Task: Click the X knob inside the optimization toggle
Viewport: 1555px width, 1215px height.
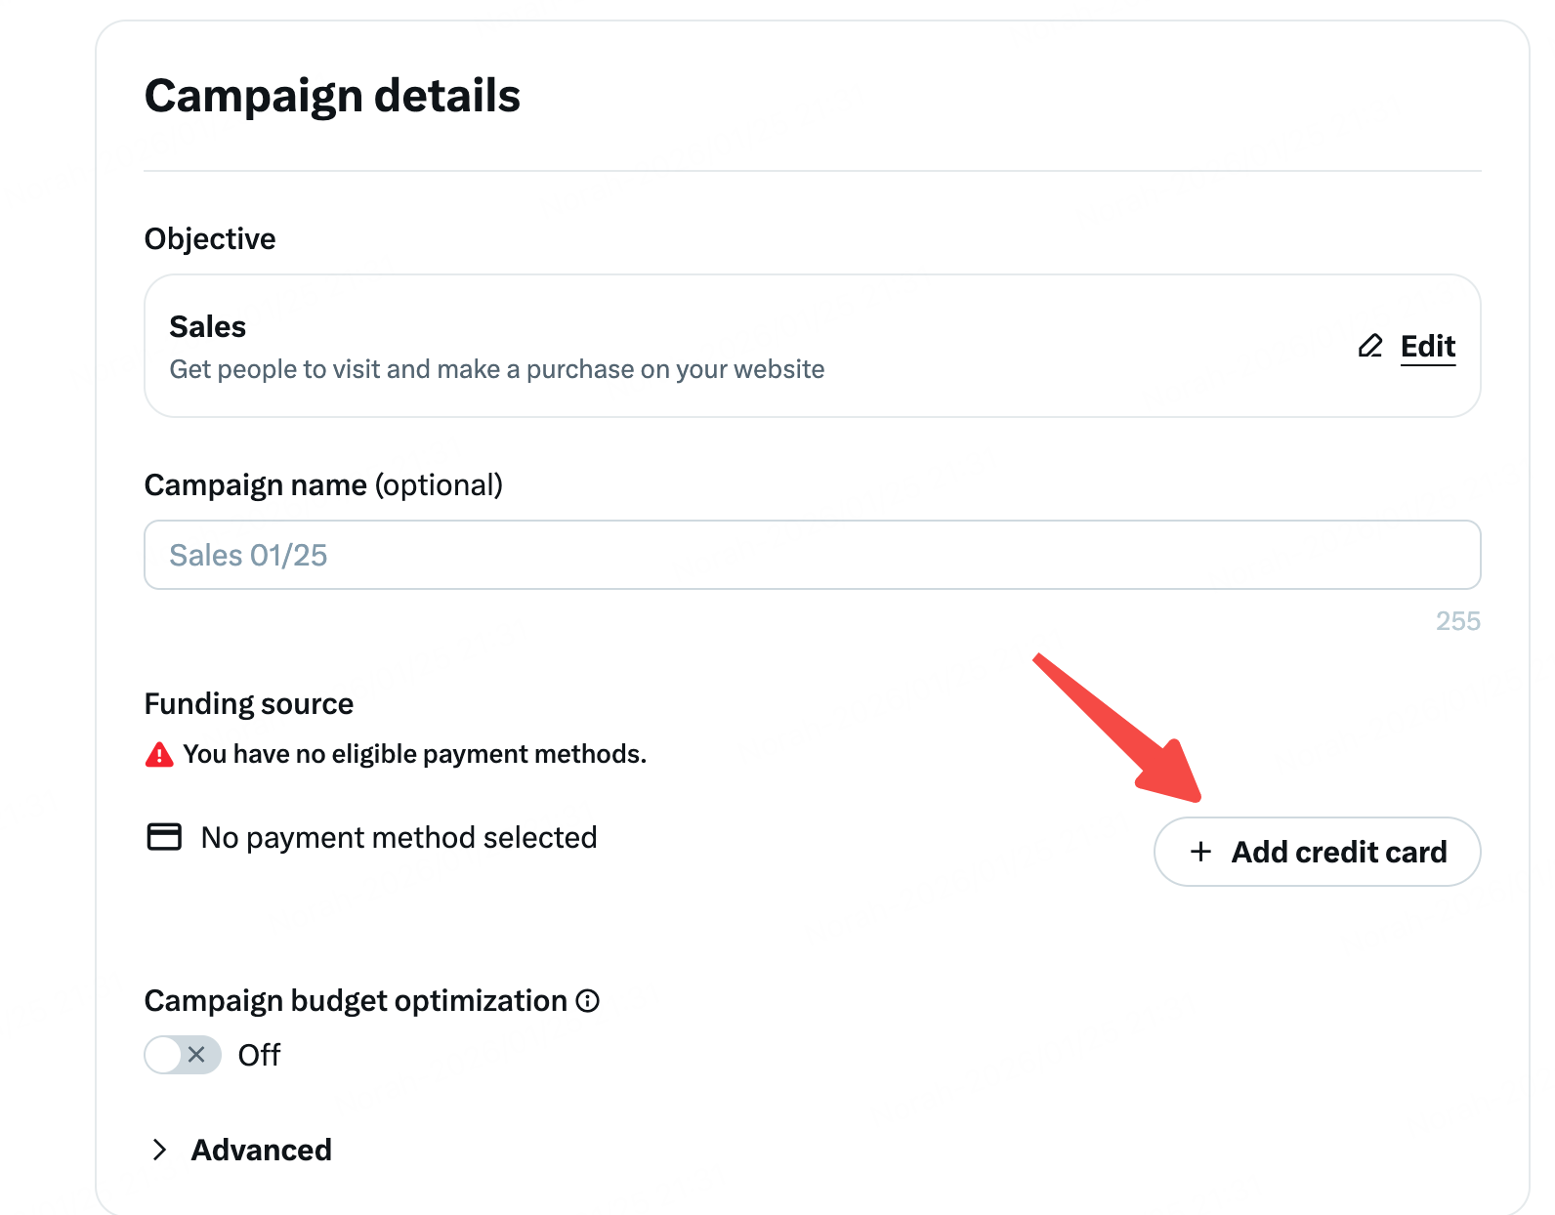Action: point(196,1055)
